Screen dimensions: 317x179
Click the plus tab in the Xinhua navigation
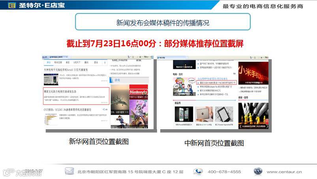coord(105,63)
